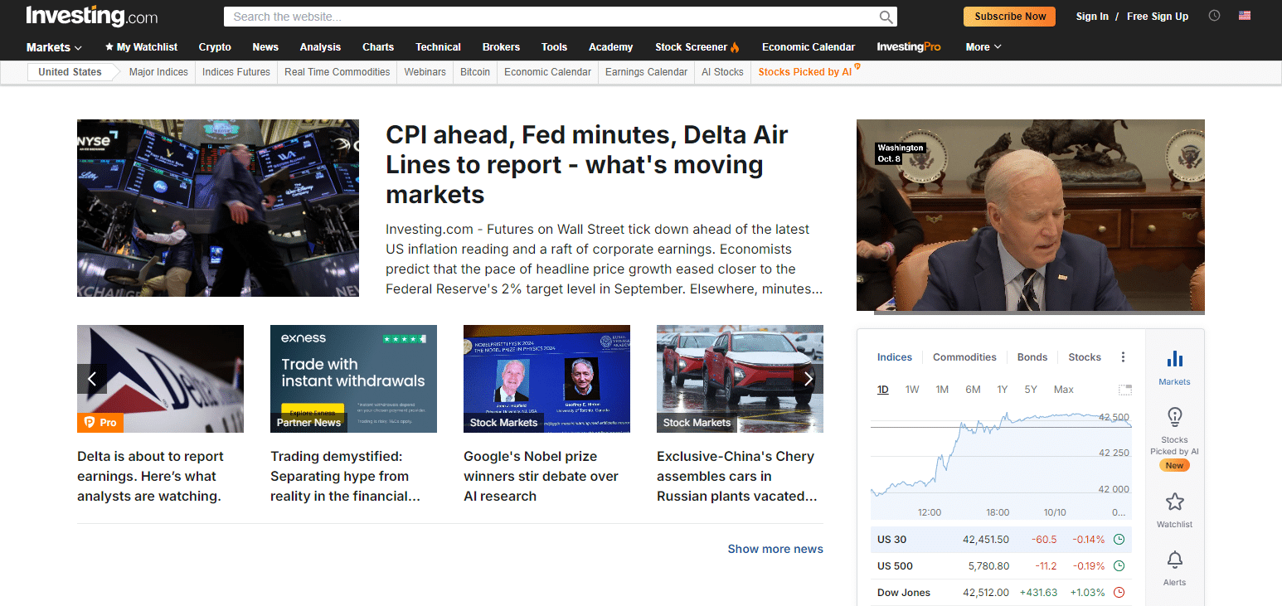Select the Bonds tab in the chart widget
This screenshot has width=1282, height=606.
pos(1032,357)
